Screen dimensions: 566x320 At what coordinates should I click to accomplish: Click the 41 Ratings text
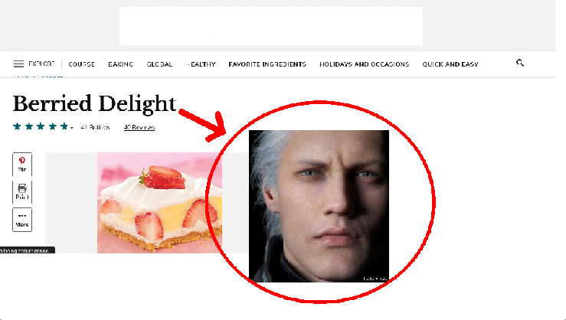[95, 127]
